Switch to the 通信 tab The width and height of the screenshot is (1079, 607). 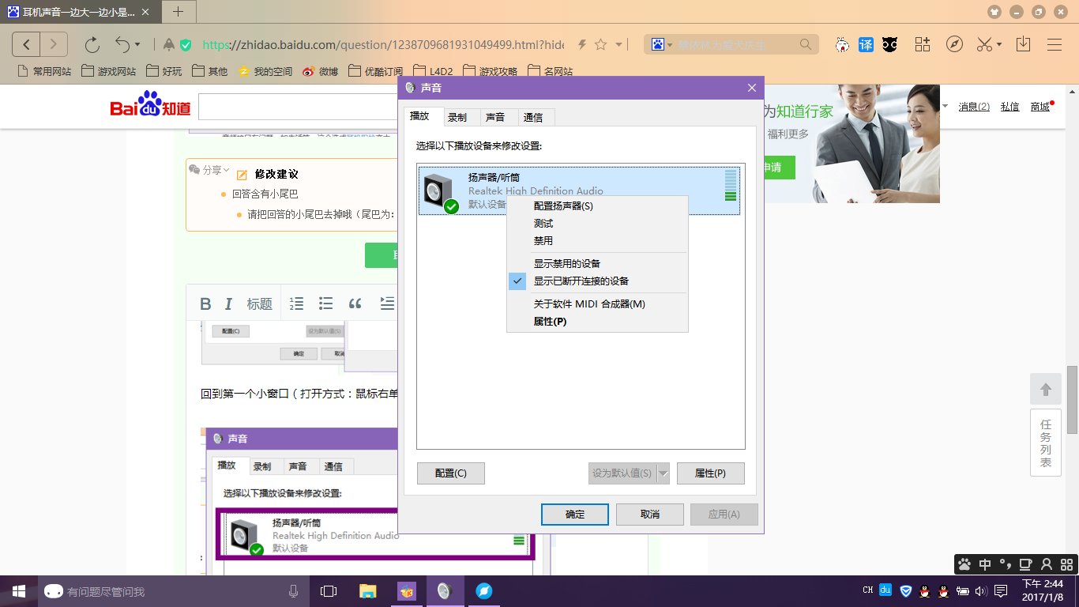click(x=533, y=117)
